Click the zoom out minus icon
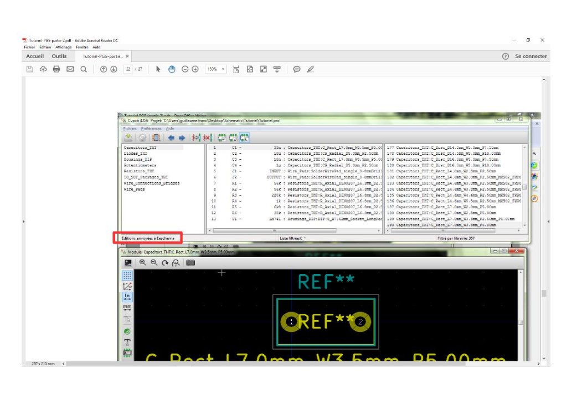The height and width of the screenshot is (400, 567). 185,69
